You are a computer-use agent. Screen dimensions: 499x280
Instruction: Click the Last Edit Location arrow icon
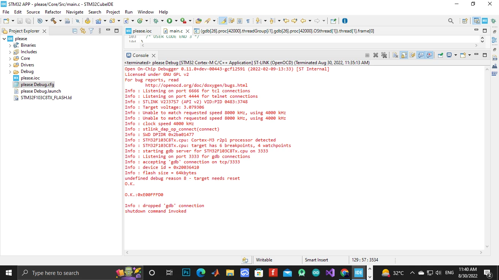286,21
